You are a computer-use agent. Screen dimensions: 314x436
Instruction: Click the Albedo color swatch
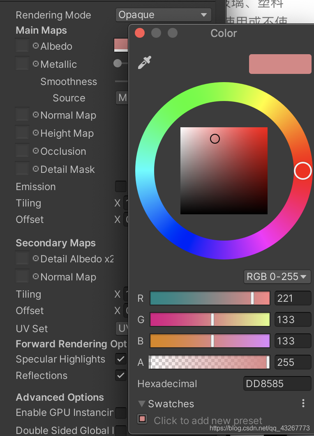click(x=121, y=45)
